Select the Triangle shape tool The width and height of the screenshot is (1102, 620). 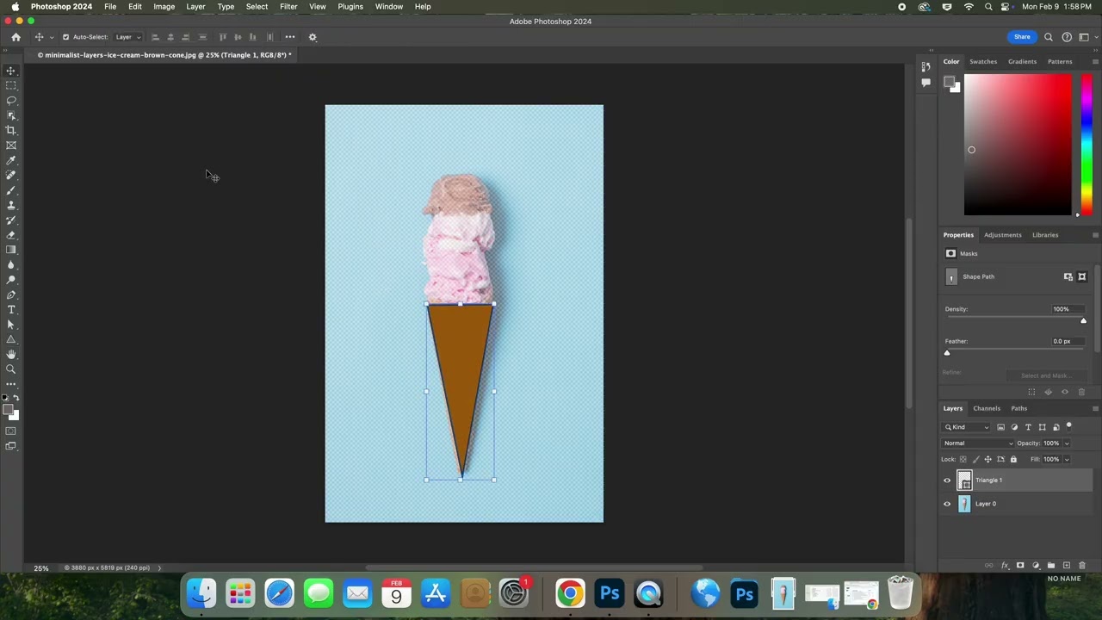11,339
